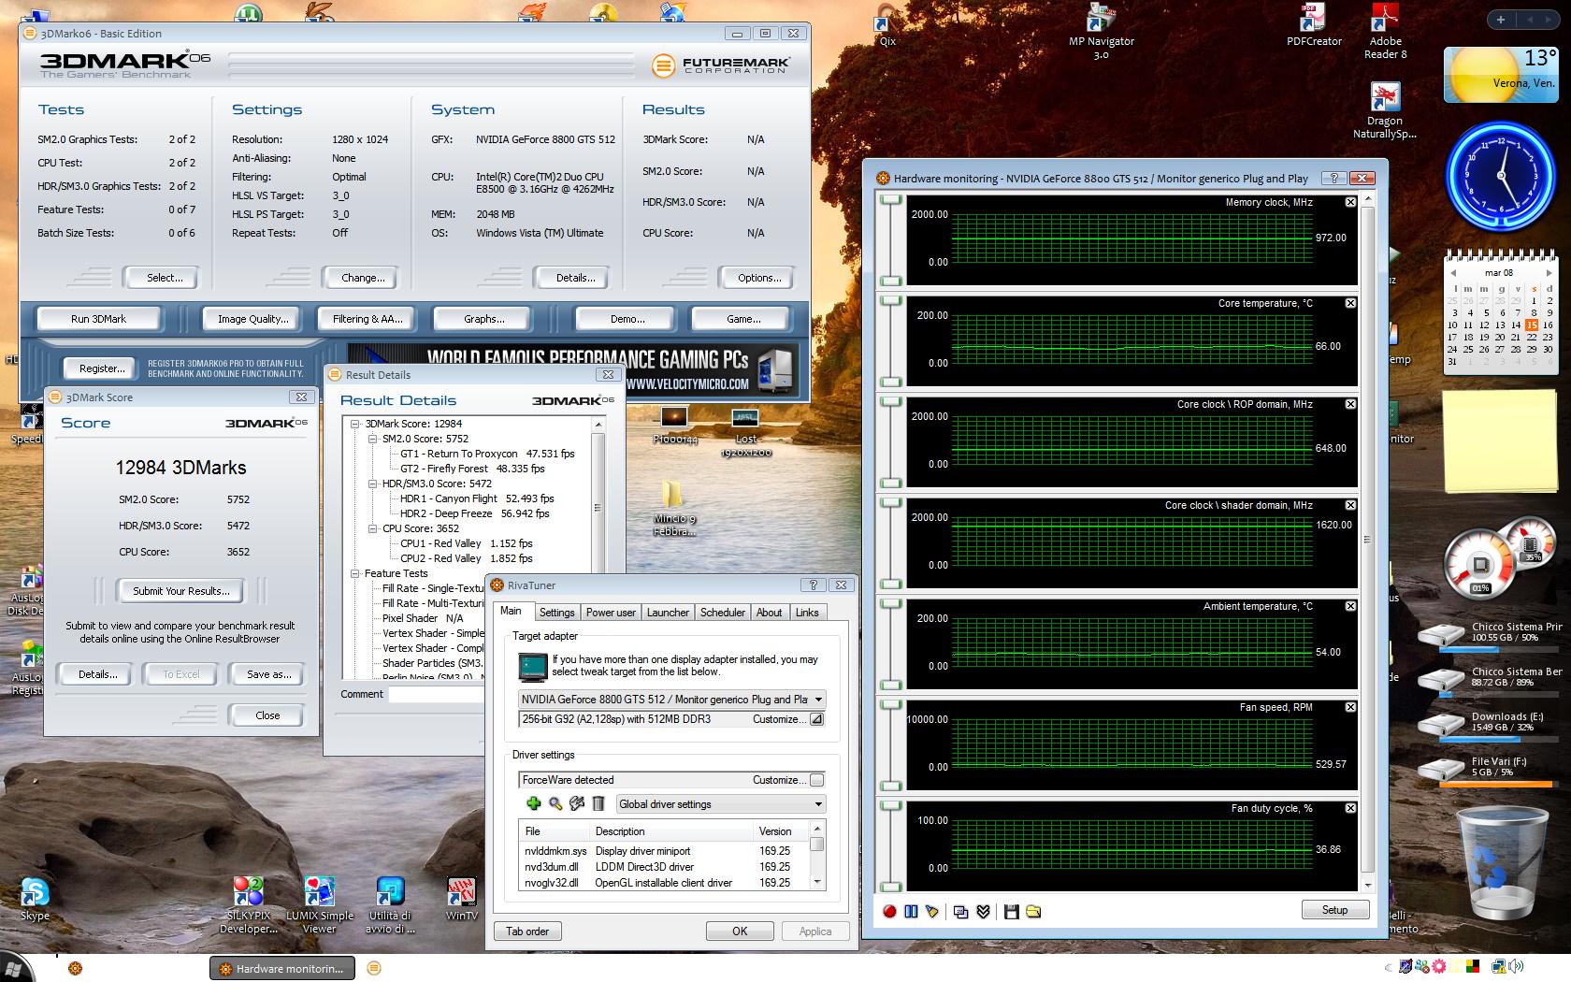Switch to the Settings tab in RivaTuner
Viewport: 1571px width, 982px height.
pyautogui.click(x=556, y=613)
